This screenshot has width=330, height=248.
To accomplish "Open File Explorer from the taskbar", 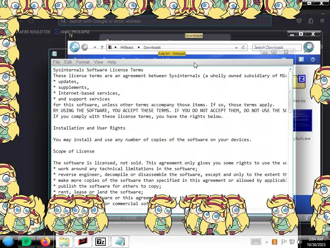I will (x=64, y=242).
